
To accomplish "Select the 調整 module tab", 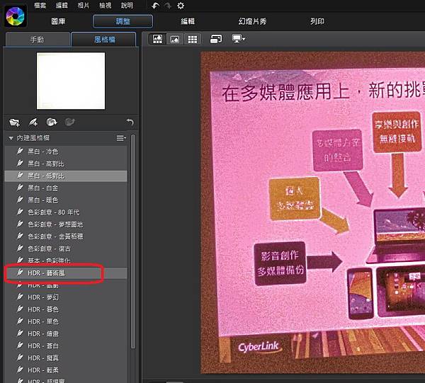I will pyautogui.click(x=123, y=21).
